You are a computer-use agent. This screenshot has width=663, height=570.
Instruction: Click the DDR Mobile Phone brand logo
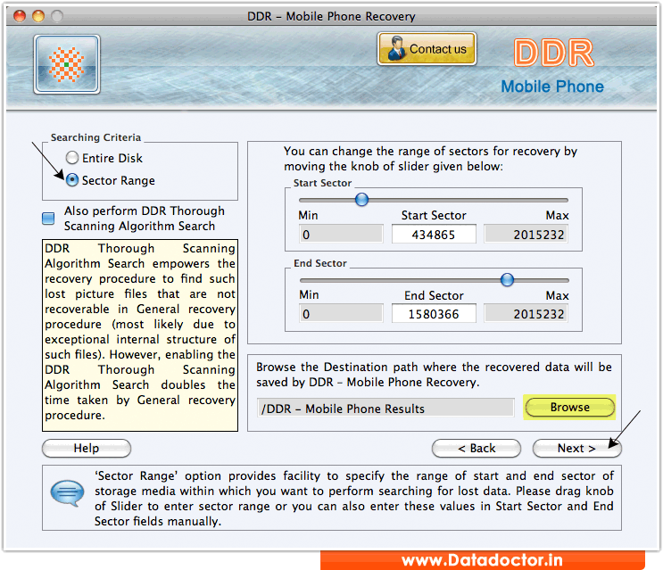coord(552,66)
